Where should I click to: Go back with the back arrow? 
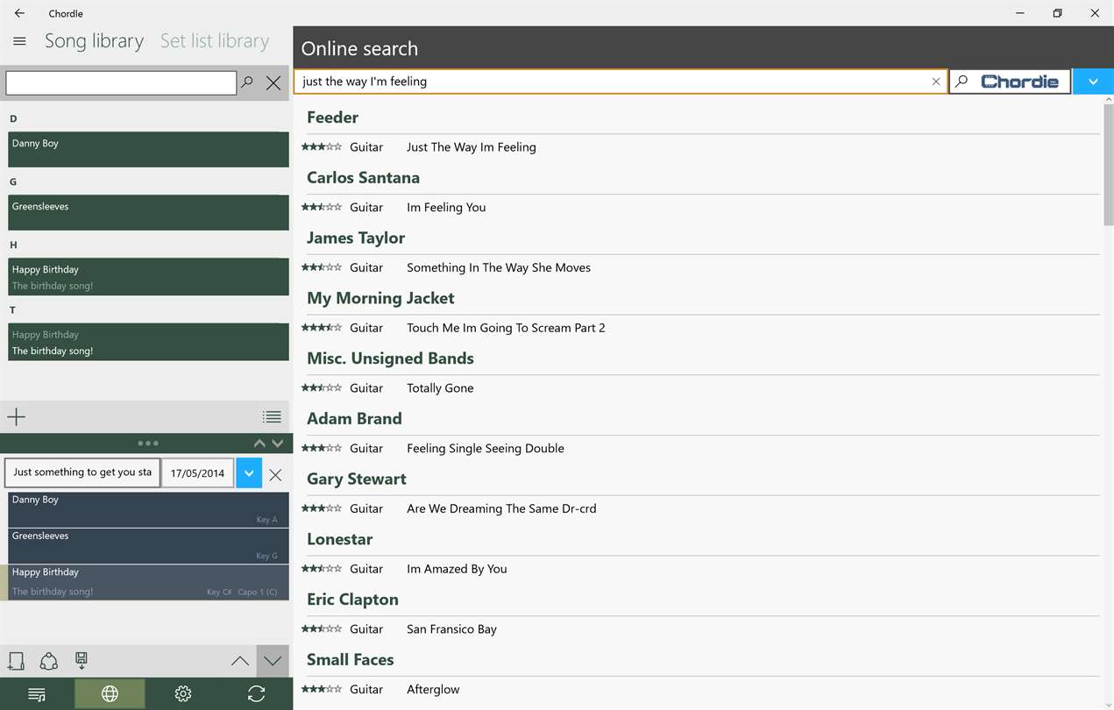pyautogui.click(x=19, y=13)
